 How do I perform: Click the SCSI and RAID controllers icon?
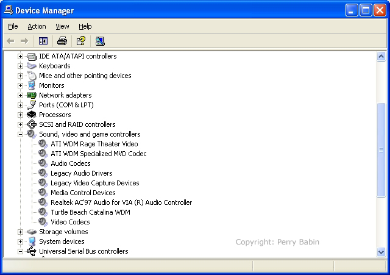coord(32,124)
